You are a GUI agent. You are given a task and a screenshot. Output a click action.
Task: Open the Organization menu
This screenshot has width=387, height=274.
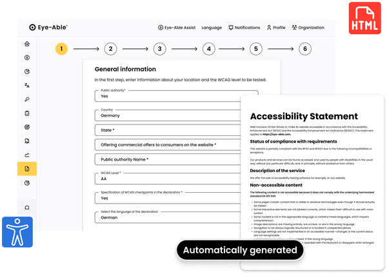point(308,28)
